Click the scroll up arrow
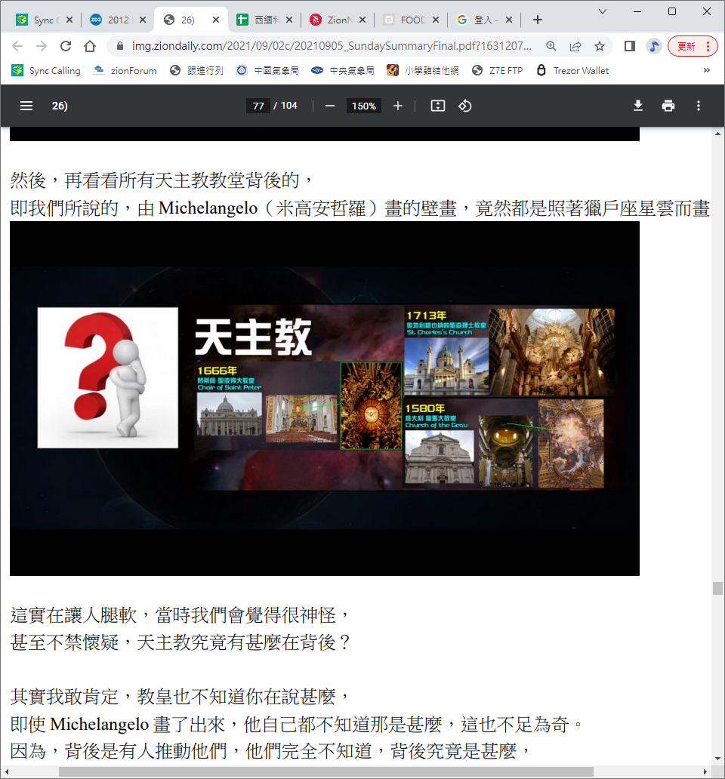The width and height of the screenshot is (725, 779). 717,134
